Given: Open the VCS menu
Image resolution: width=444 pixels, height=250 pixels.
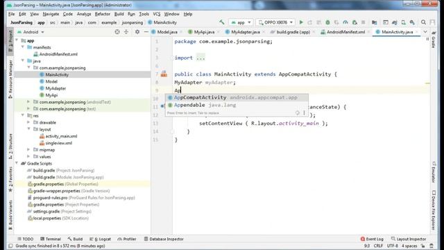Looking at the screenshot, I should click(x=157, y=14).
